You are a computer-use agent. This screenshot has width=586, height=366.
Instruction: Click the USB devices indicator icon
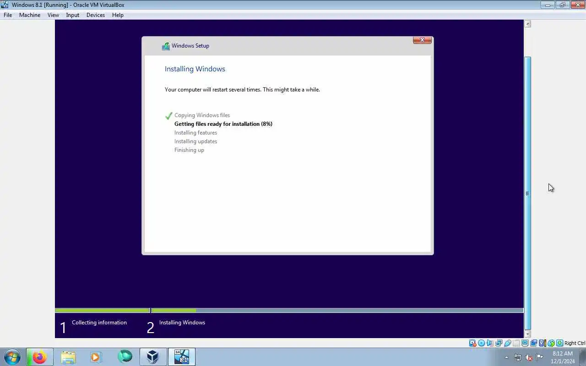point(508,343)
